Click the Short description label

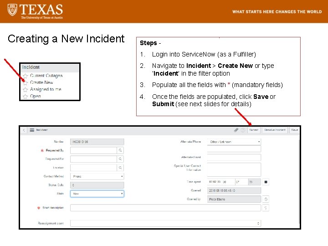click(x=53, y=208)
